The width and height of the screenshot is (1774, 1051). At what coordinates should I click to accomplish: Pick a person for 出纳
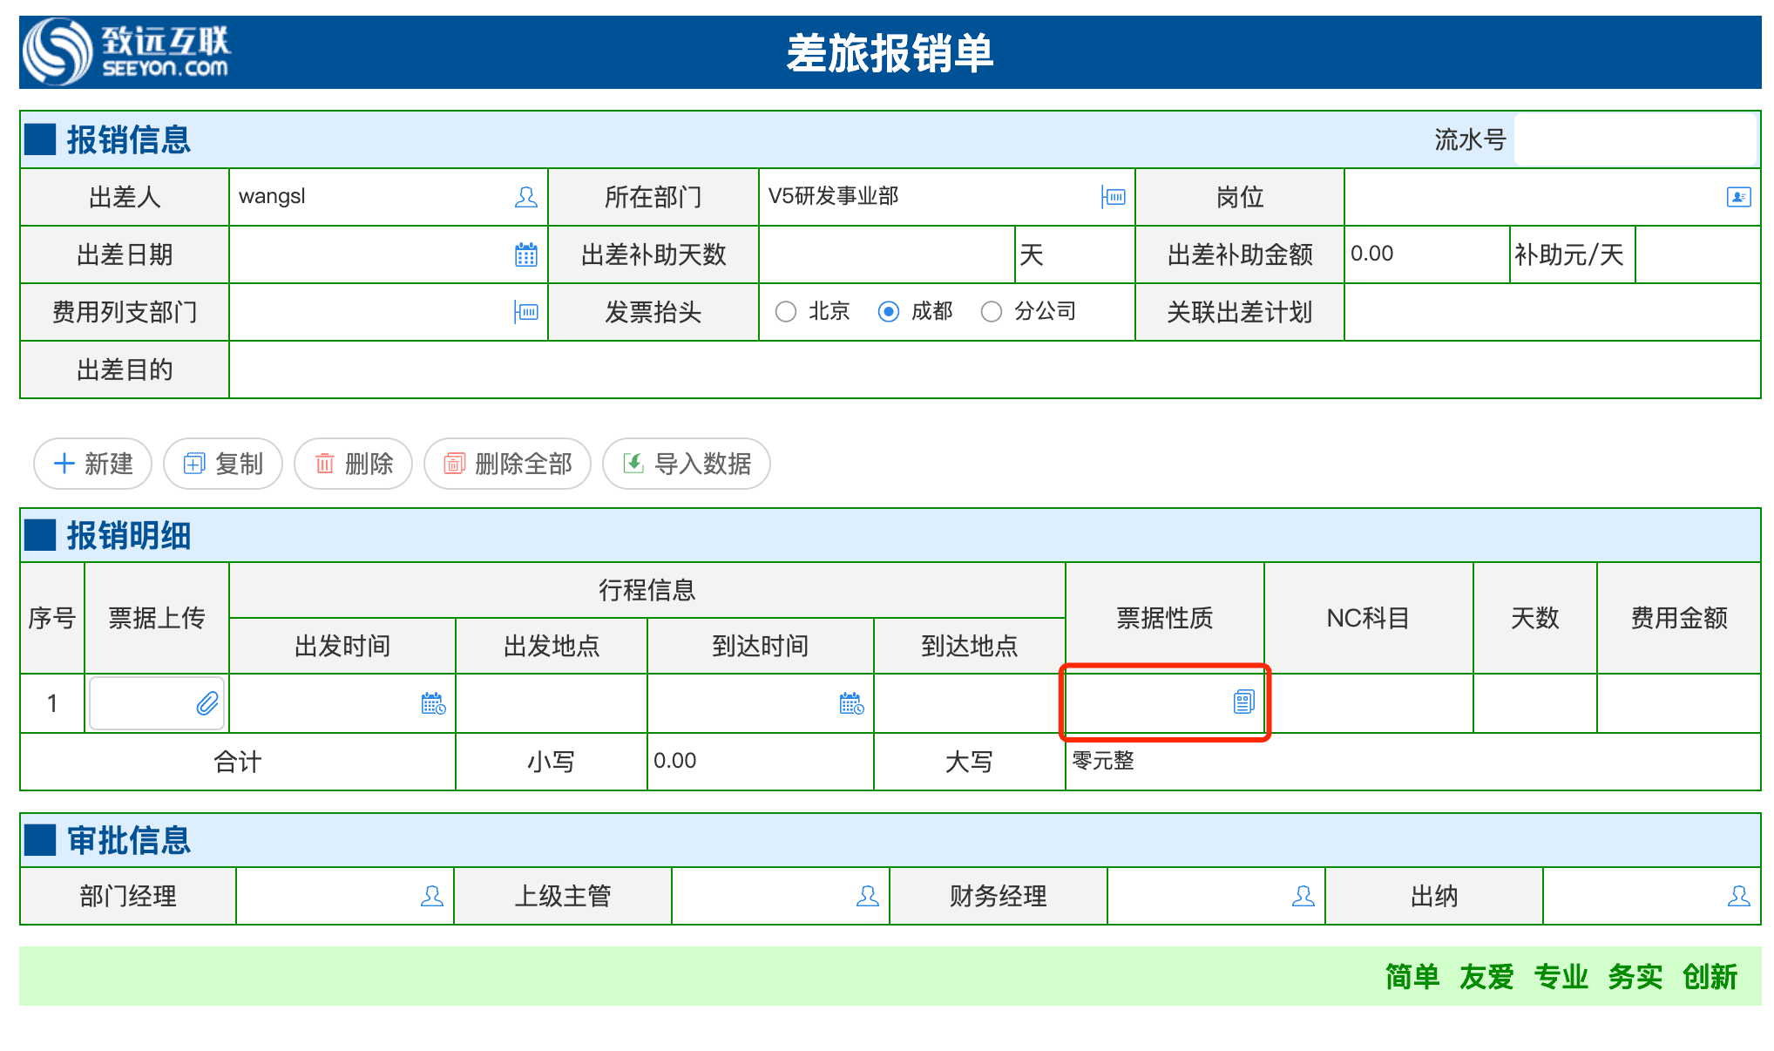(1739, 896)
